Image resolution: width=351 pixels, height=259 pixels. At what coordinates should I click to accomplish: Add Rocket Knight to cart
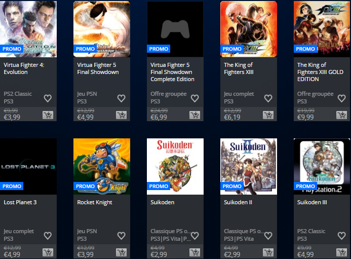[122, 252]
